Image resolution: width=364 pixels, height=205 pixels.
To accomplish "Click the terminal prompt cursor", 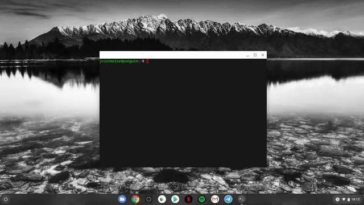I will pos(148,61).
